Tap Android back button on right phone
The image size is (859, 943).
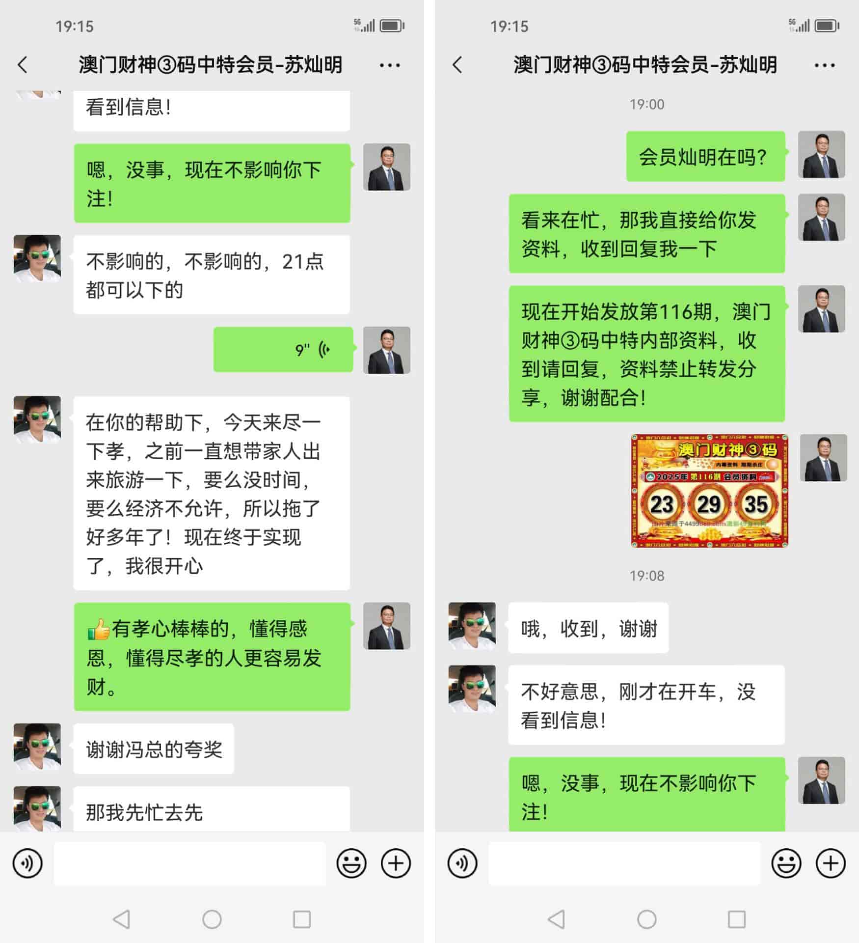(557, 919)
